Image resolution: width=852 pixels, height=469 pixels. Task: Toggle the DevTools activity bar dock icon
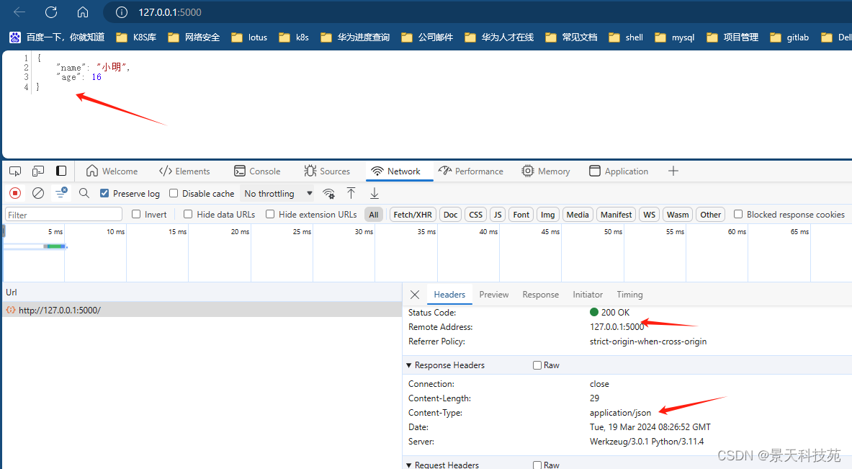tap(60, 171)
